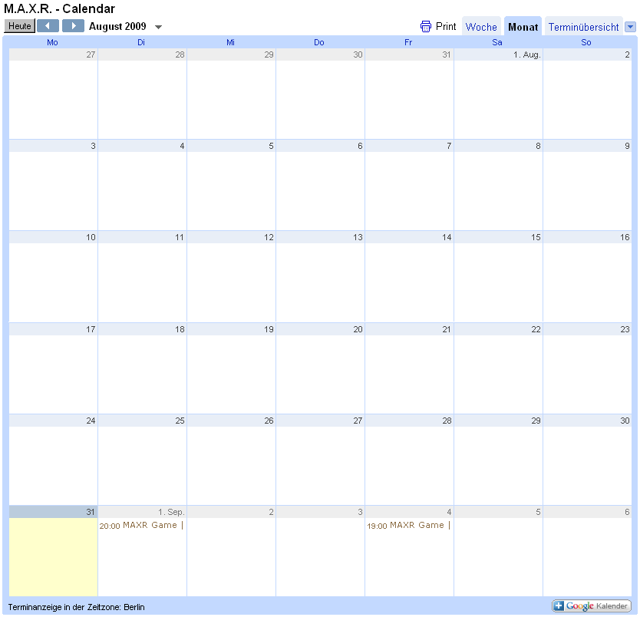Click the So weekday header

pyautogui.click(x=586, y=42)
